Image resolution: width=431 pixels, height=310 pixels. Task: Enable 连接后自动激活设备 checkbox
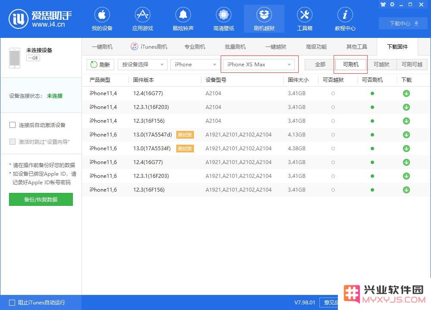click(x=12, y=125)
